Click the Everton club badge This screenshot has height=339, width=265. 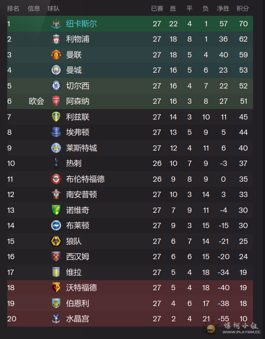(x=56, y=132)
